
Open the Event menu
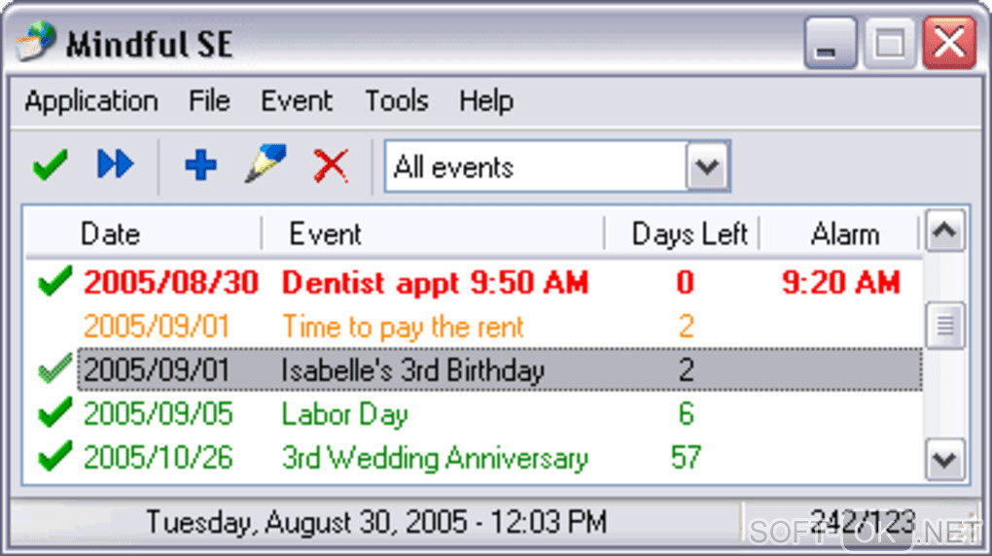[x=297, y=101]
